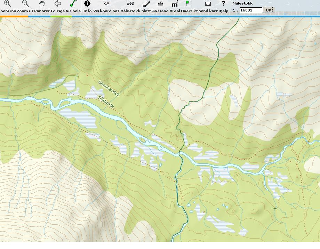
Task: Select the Slett eraser tool
Action: (146, 4)
